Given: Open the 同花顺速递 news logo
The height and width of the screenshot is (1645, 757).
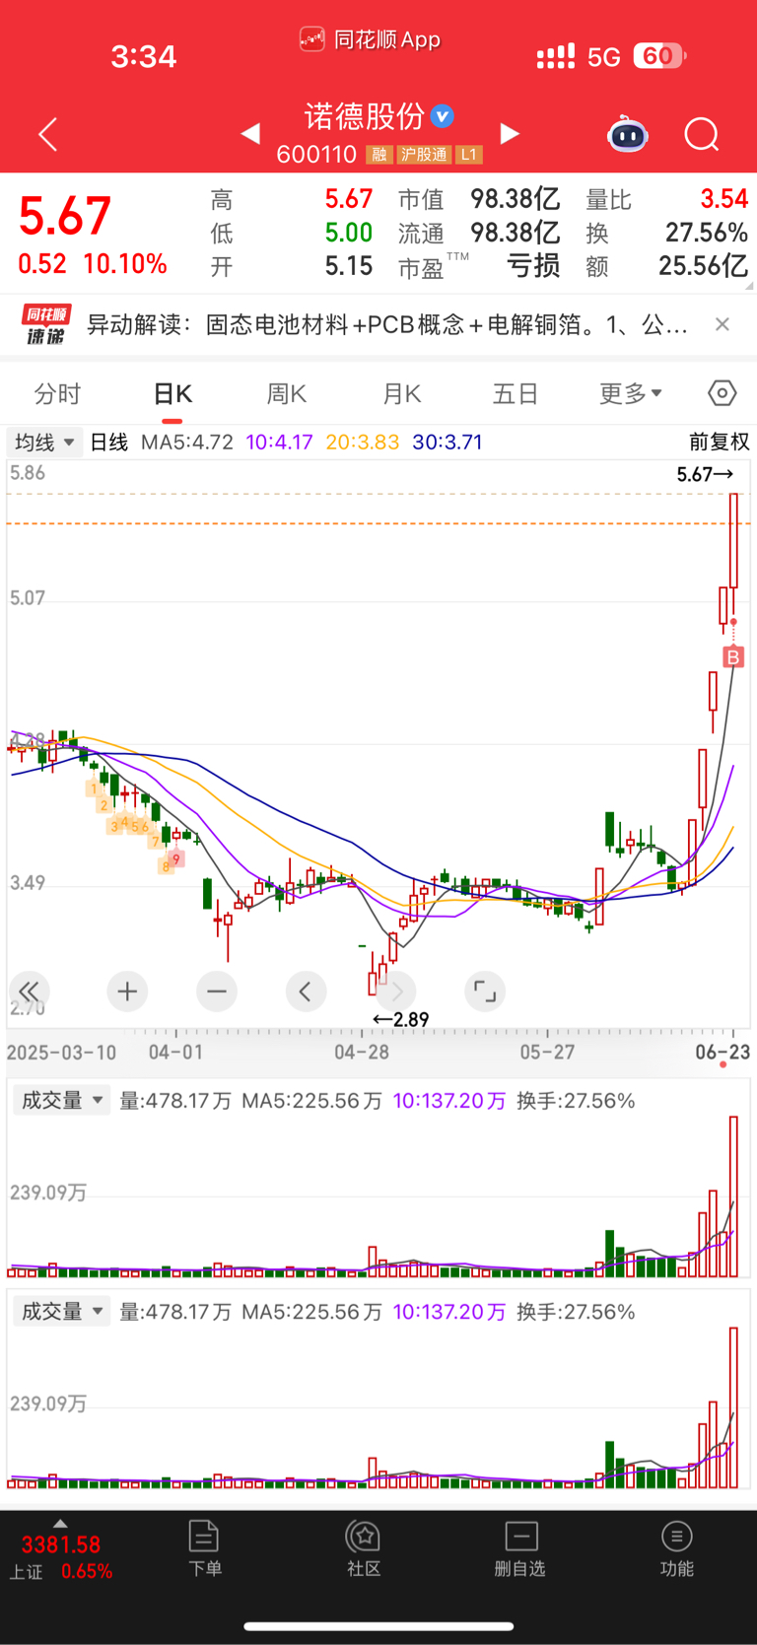Looking at the screenshot, I should pos(46,324).
